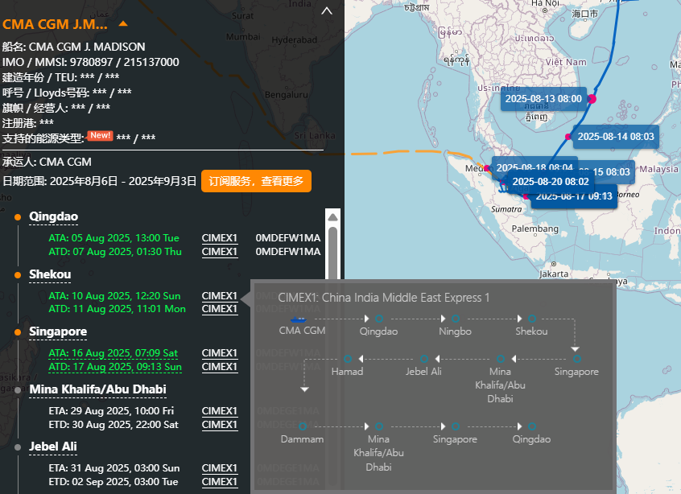
Task: Open the Qingdao port link
Action: pyautogui.click(x=53, y=216)
